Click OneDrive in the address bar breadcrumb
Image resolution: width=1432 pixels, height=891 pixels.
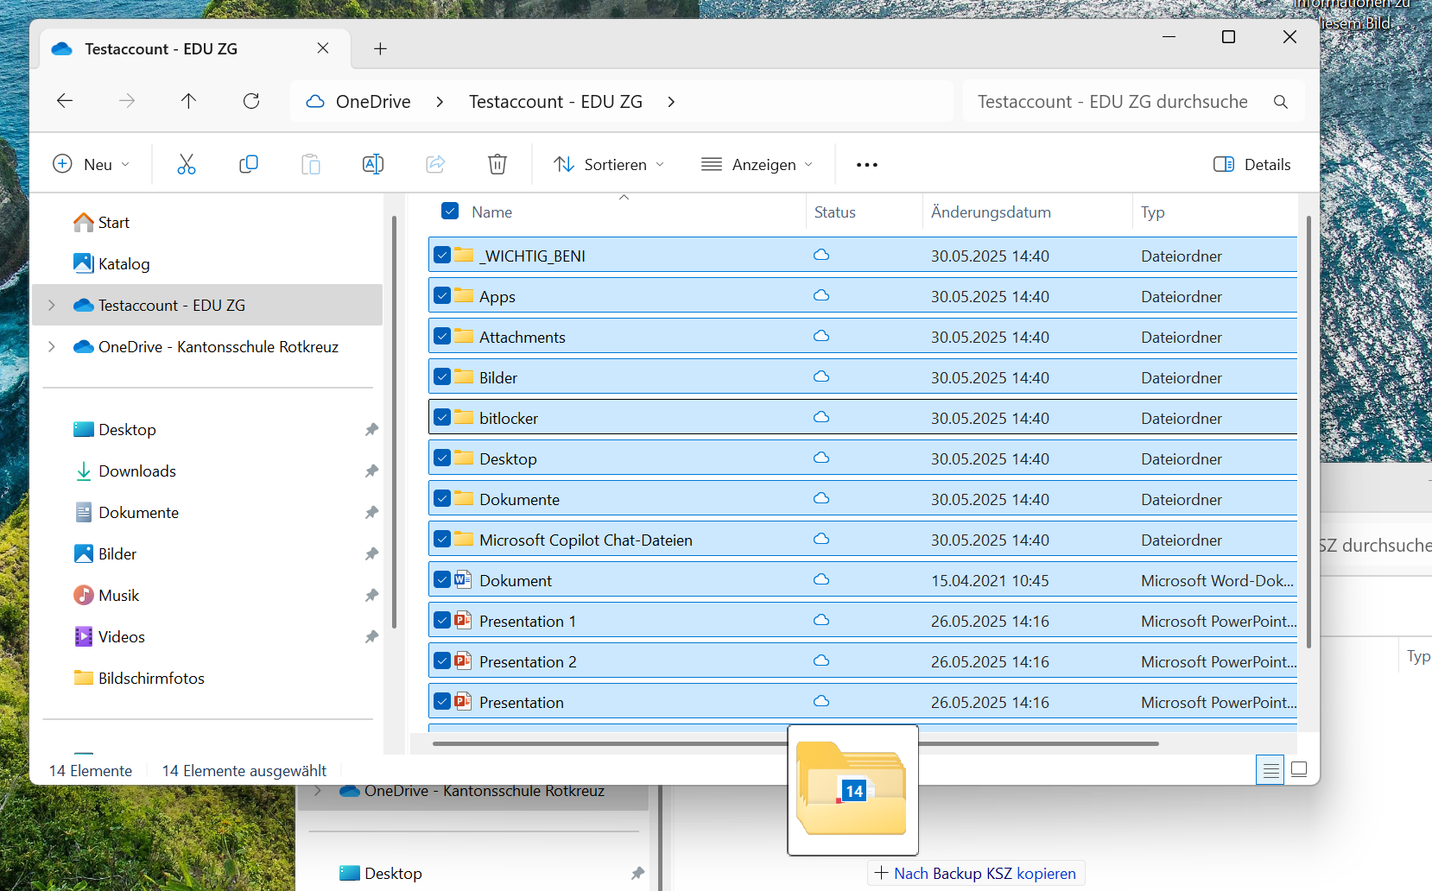coord(373,102)
